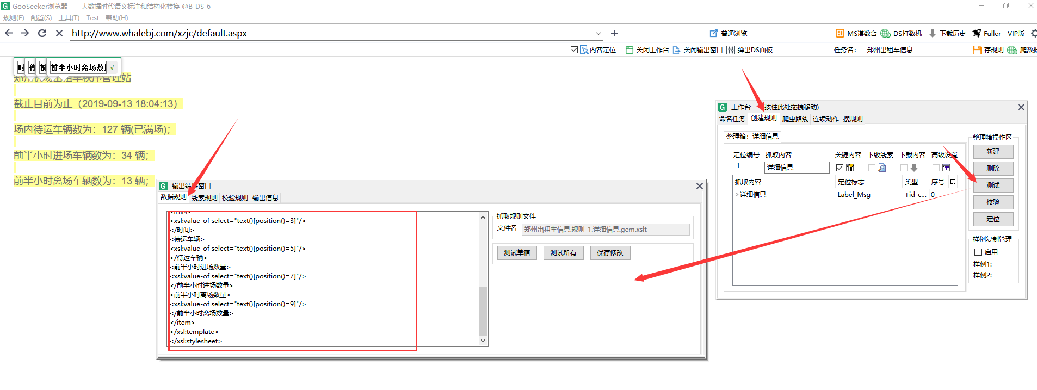1037x390 pixels.
Task: Go forward with the forward arrow
Action: point(25,33)
